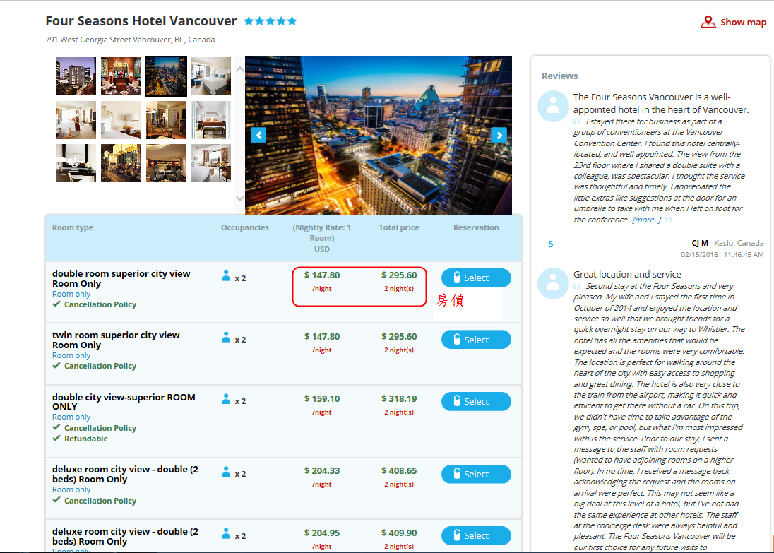Screen dimensions: 774x553
Task: Open the restaurant interior thumbnail
Action: tap(121, 163)
